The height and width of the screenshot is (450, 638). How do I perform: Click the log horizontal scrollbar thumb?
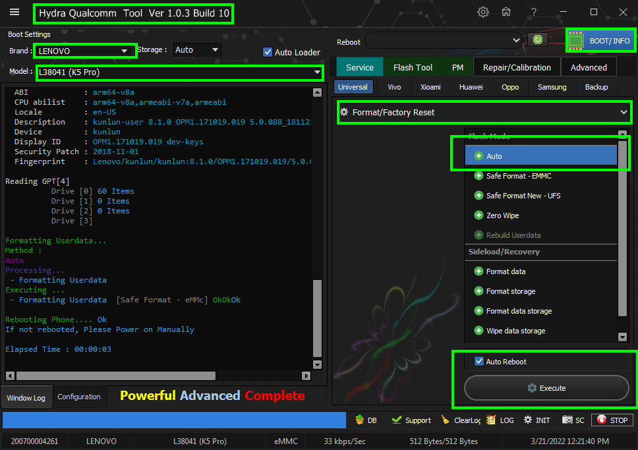pyautogui.click(x=116, y=376)
